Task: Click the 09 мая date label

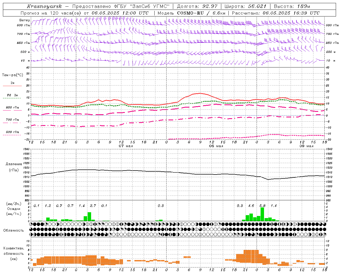Action: click(307, 146)
